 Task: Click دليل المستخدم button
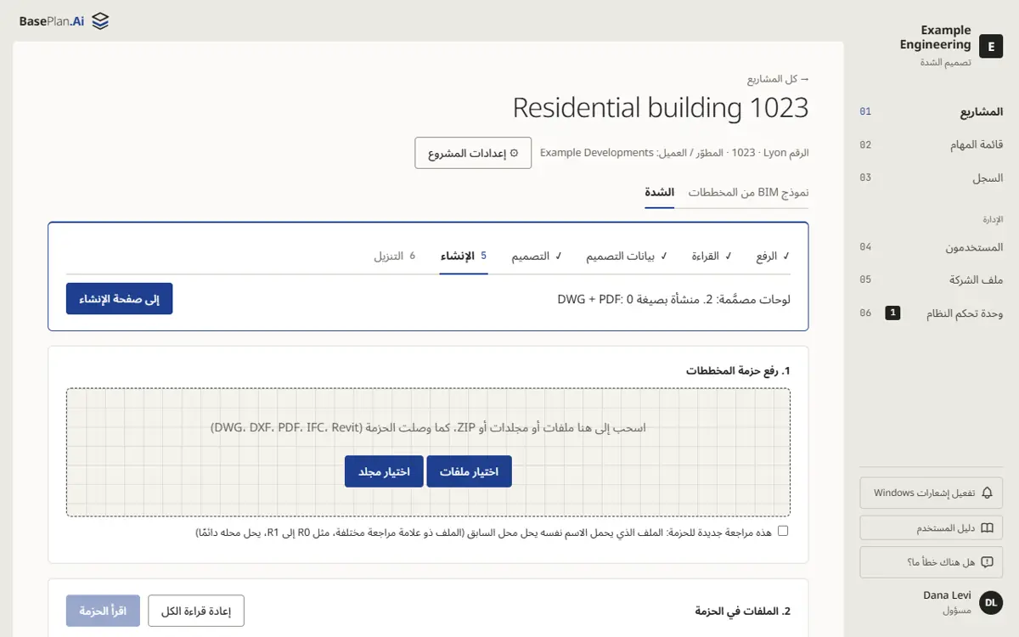click(932, 527)
